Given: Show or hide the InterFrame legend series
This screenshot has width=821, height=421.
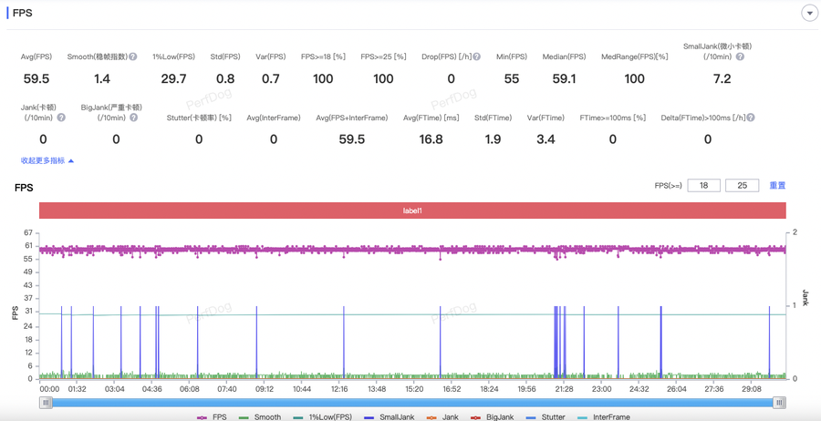Looking at the screenshot, I should [x=603, y=417].
